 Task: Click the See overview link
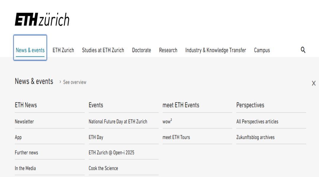[74, 82]
